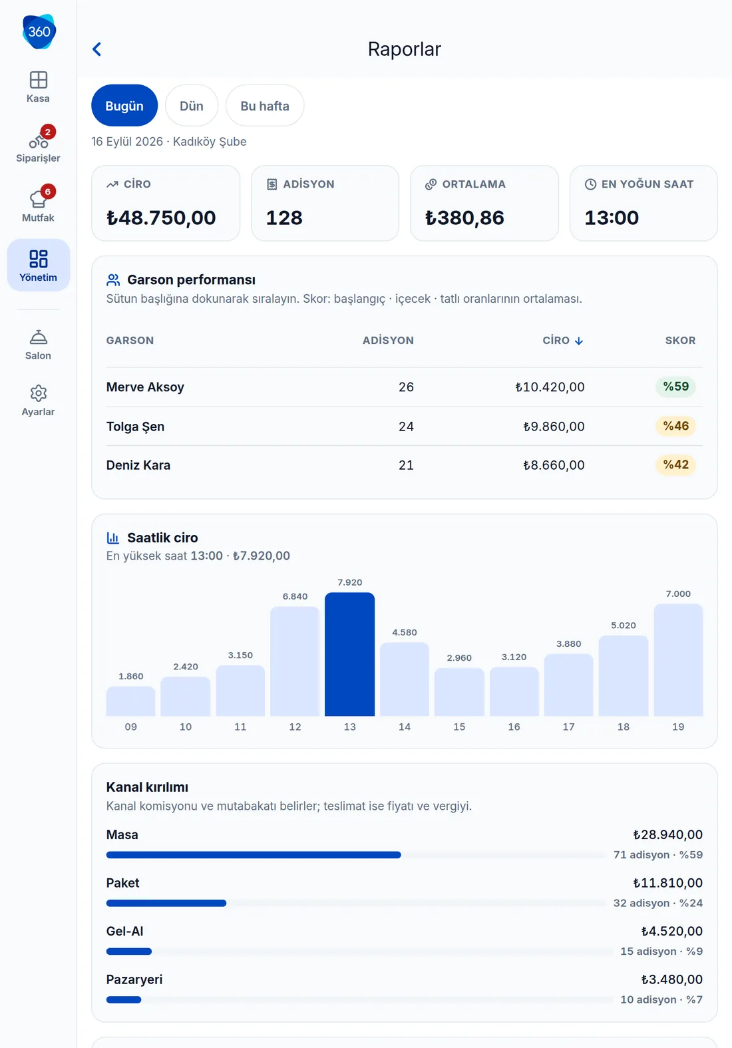Image resolution: width=732 pixels, height=1048 pixels.
Task: Click Merve Aksoy's %59 score badge
Action: (675, 387)
